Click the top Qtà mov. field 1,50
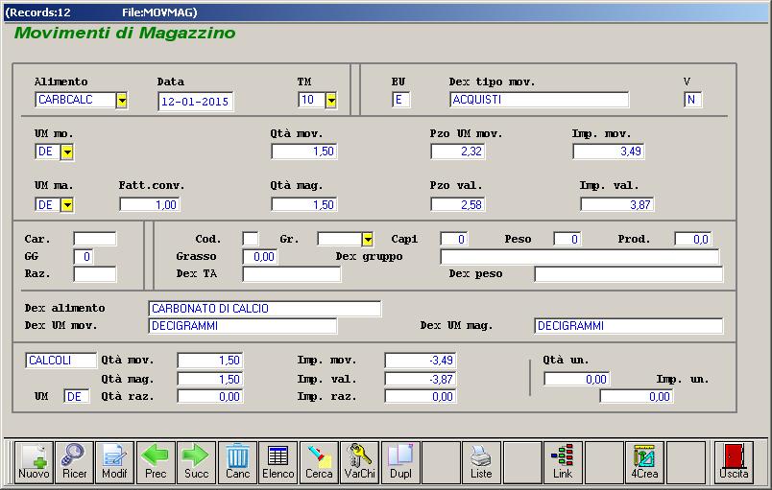This screenshot has height=490, width=772. pos(304,152)
